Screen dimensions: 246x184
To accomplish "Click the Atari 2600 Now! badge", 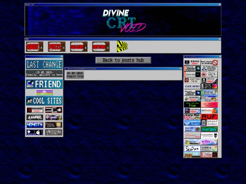I will [x=192, y=62].
